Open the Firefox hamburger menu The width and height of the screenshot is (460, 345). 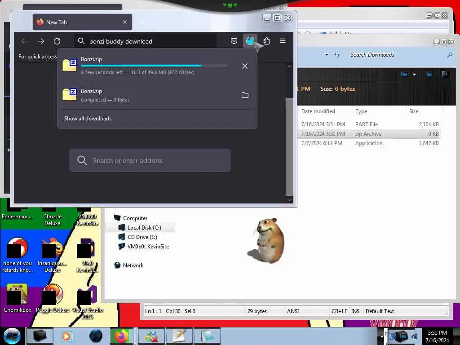click(283, 41)
